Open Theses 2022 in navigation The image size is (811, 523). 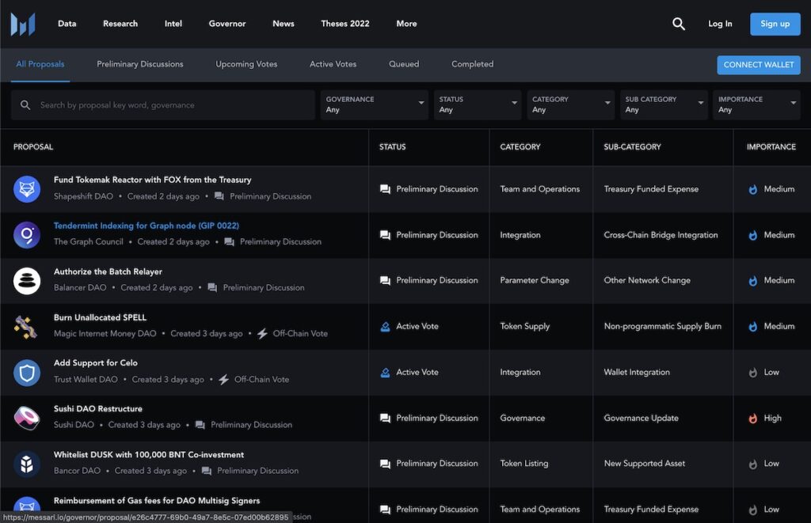(345, 24)
